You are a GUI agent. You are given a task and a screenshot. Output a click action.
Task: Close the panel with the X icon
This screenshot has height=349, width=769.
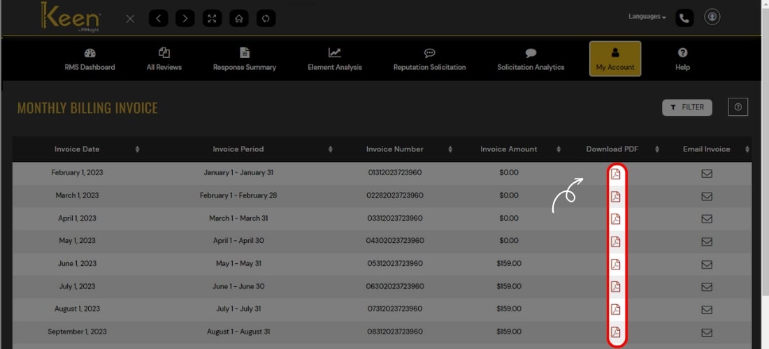130,19
